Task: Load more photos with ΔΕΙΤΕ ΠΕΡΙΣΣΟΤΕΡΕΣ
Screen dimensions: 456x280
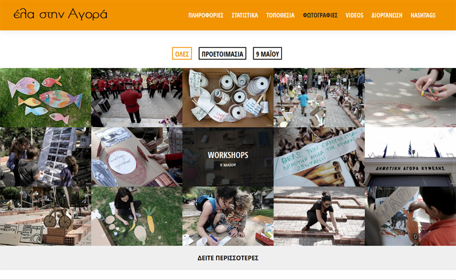Action: coord(228,258)
